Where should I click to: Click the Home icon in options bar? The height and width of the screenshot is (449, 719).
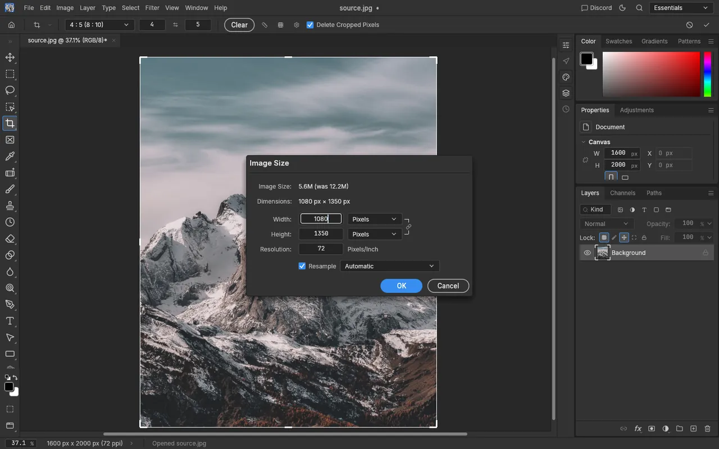11,25
